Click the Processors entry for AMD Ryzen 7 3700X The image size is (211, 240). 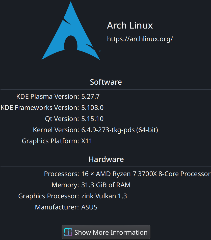click(x=145, y=174)
